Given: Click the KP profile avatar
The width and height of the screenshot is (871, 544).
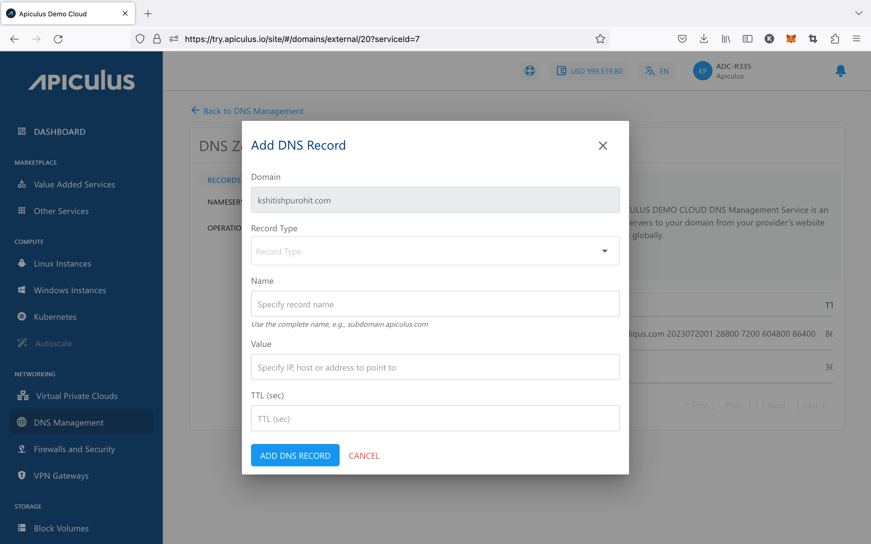Looking at the screenshot, I should (x=703, y=71).
